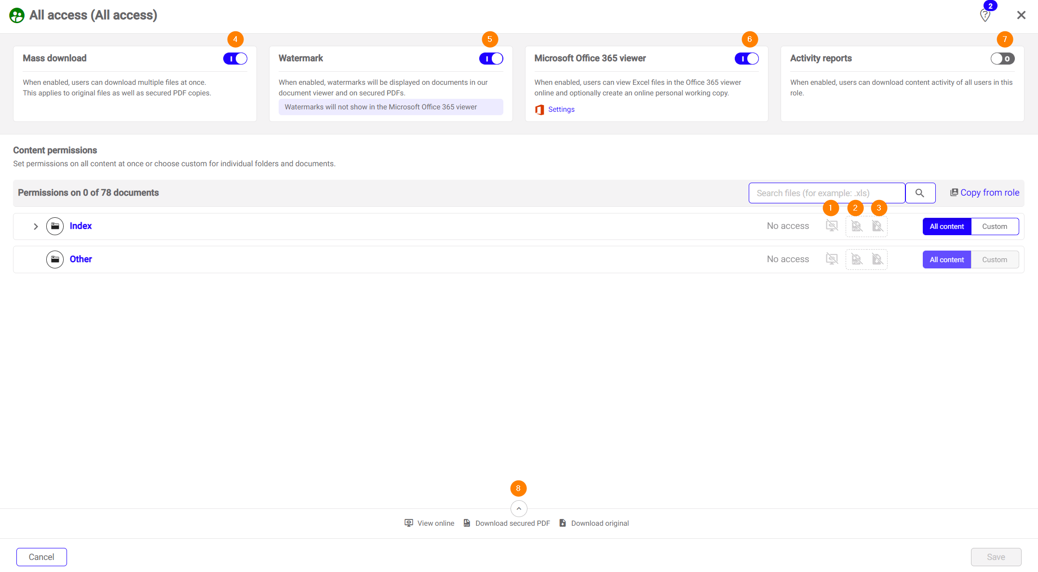The image size is (1038, 572).
Task: Disable the Watermark toggle
Action: (x=491, y=58)
